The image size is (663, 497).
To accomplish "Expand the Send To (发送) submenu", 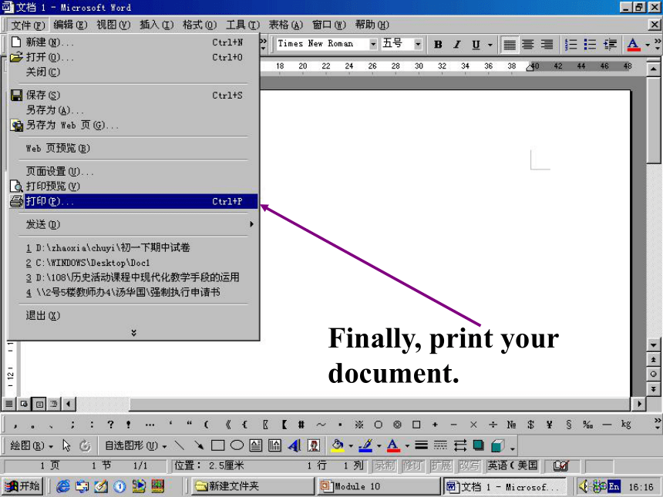I will 133,224.
